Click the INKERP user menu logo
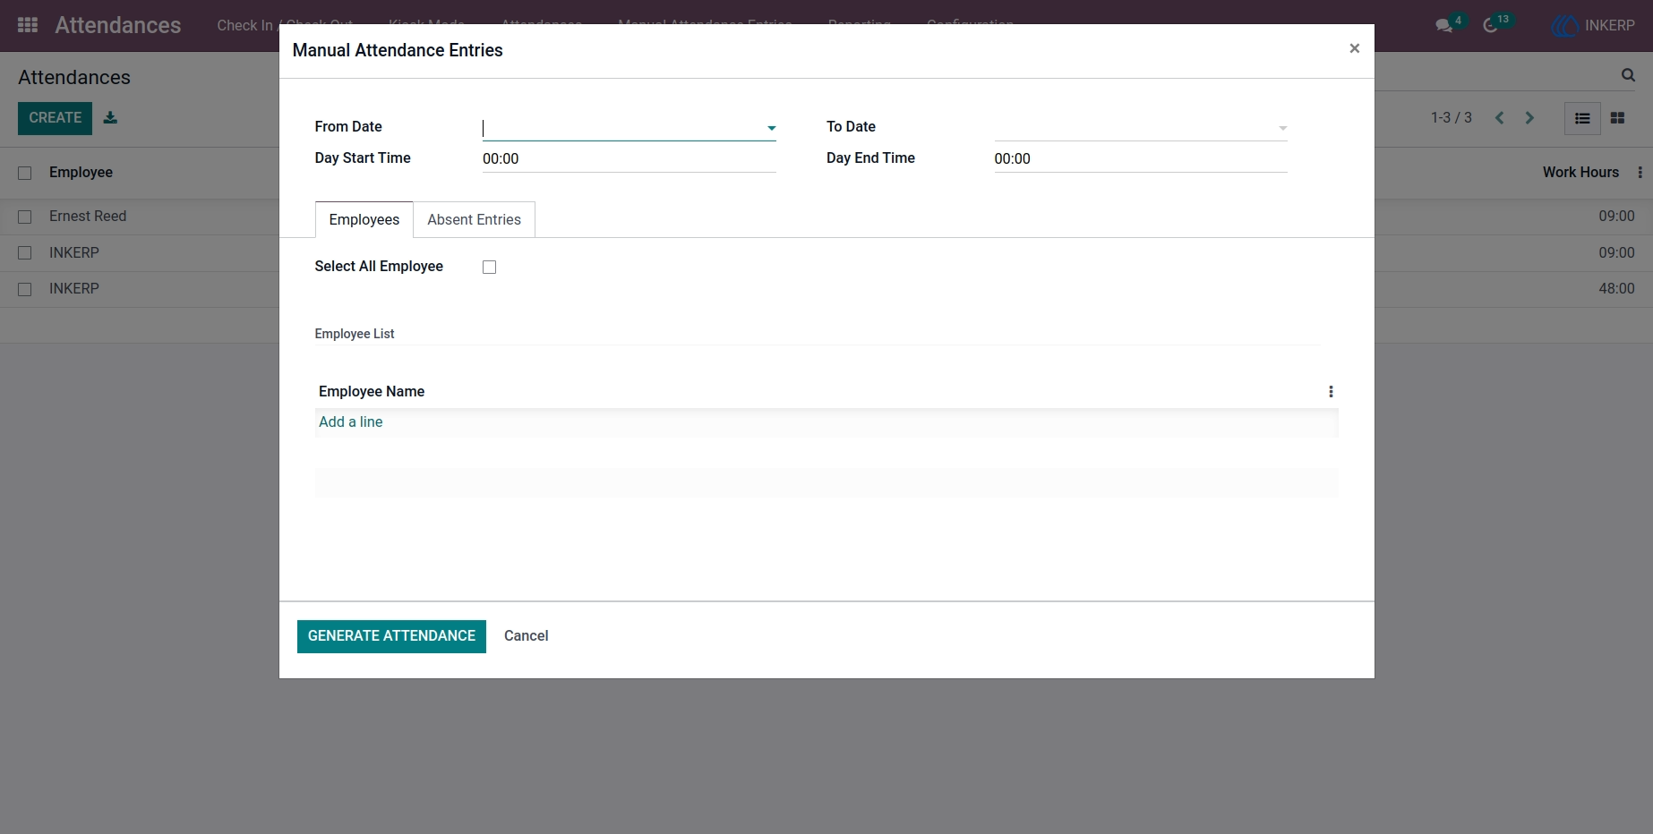The width and height of the screenshot is (1653, 834). point(1565,26)
